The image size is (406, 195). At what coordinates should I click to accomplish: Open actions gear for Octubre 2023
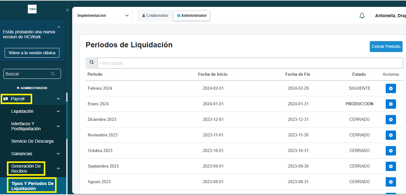tap(391, 151)
